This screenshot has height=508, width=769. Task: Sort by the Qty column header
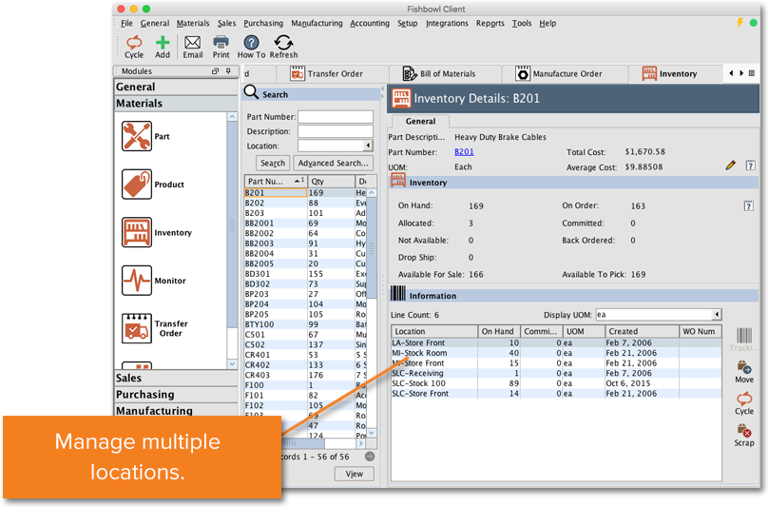point(331,181)
